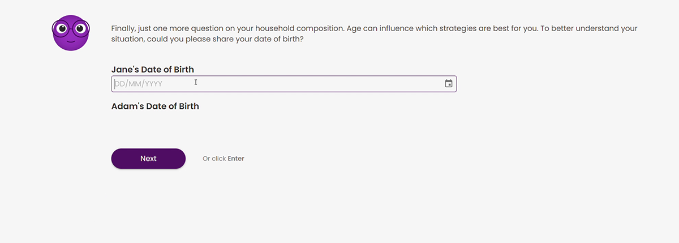Select the Next button
The image size is (679, 243).
pos(148,159)
